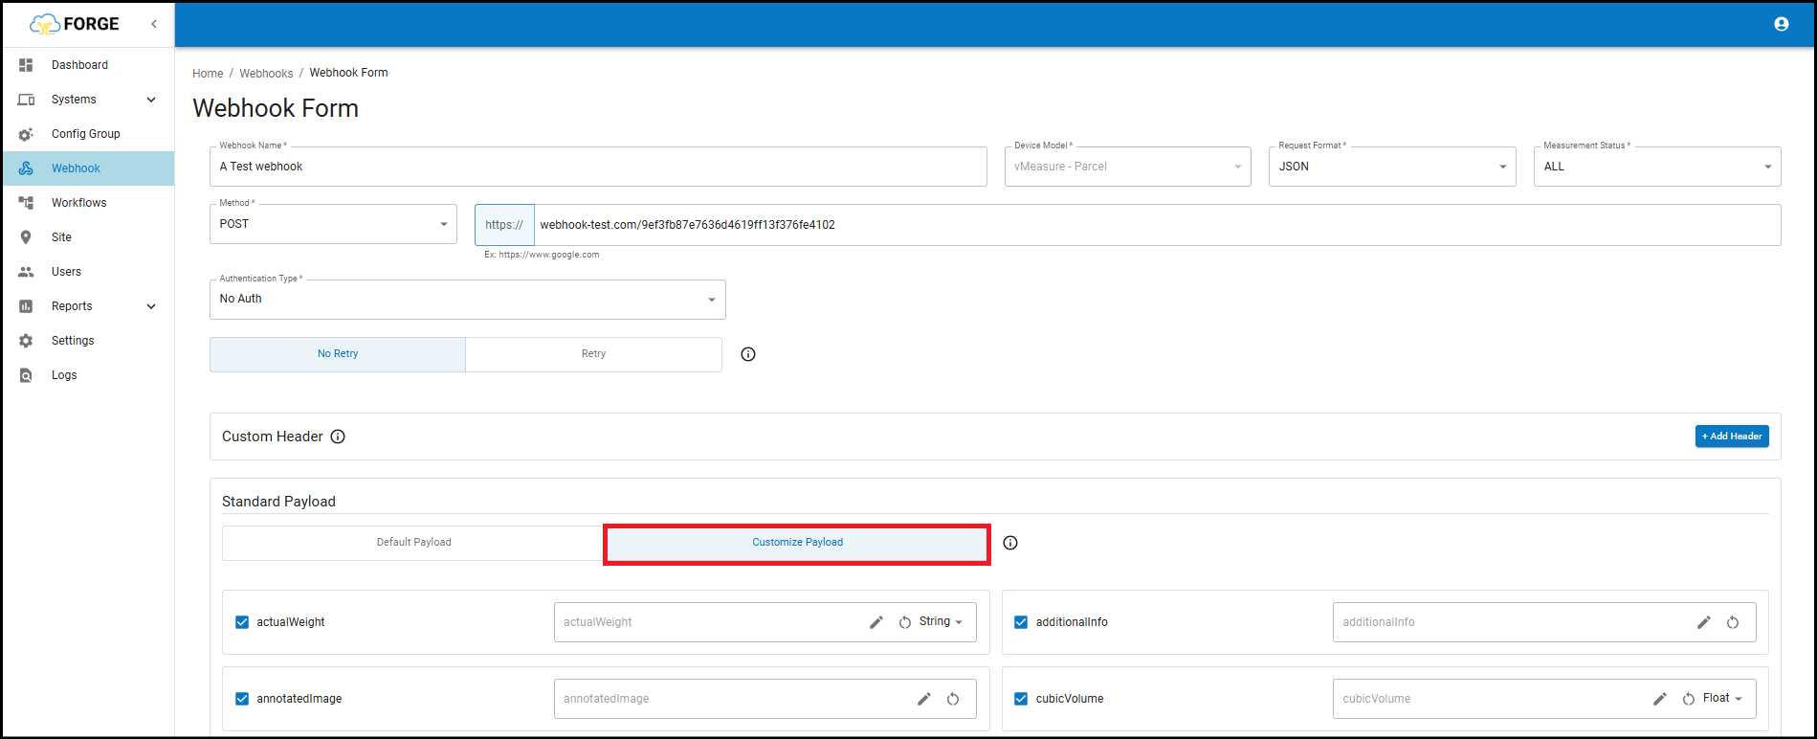Click the Systems devices icon

(x=26, y=100)
